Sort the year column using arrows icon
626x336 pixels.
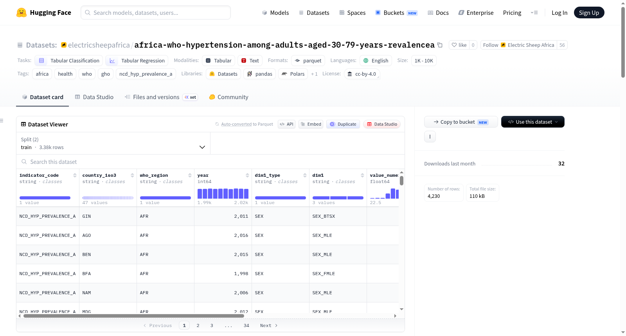coord(247,175)
